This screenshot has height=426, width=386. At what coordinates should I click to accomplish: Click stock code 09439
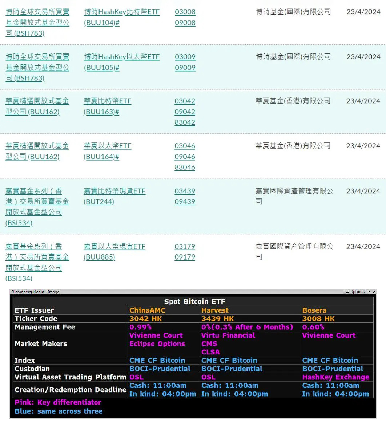pyautogui.click(x=185, y=202)
